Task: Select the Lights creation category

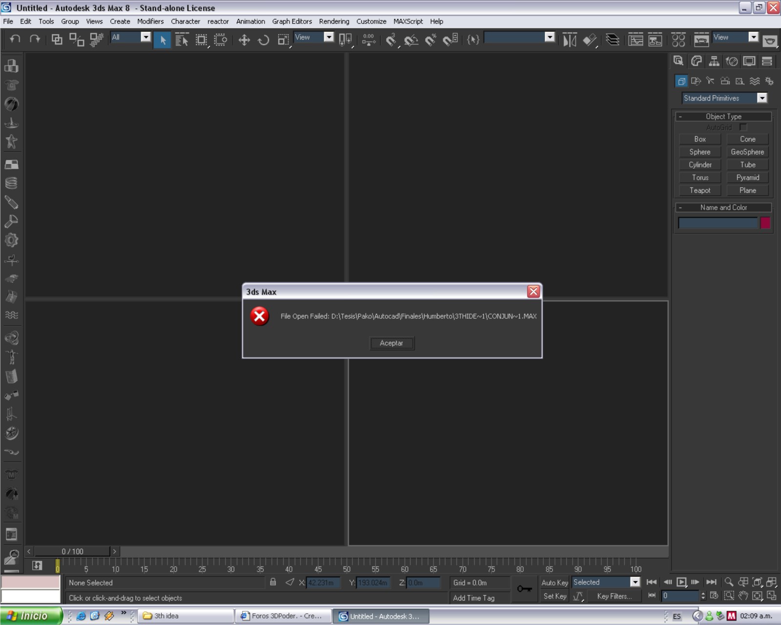Action: pos(710,81)
